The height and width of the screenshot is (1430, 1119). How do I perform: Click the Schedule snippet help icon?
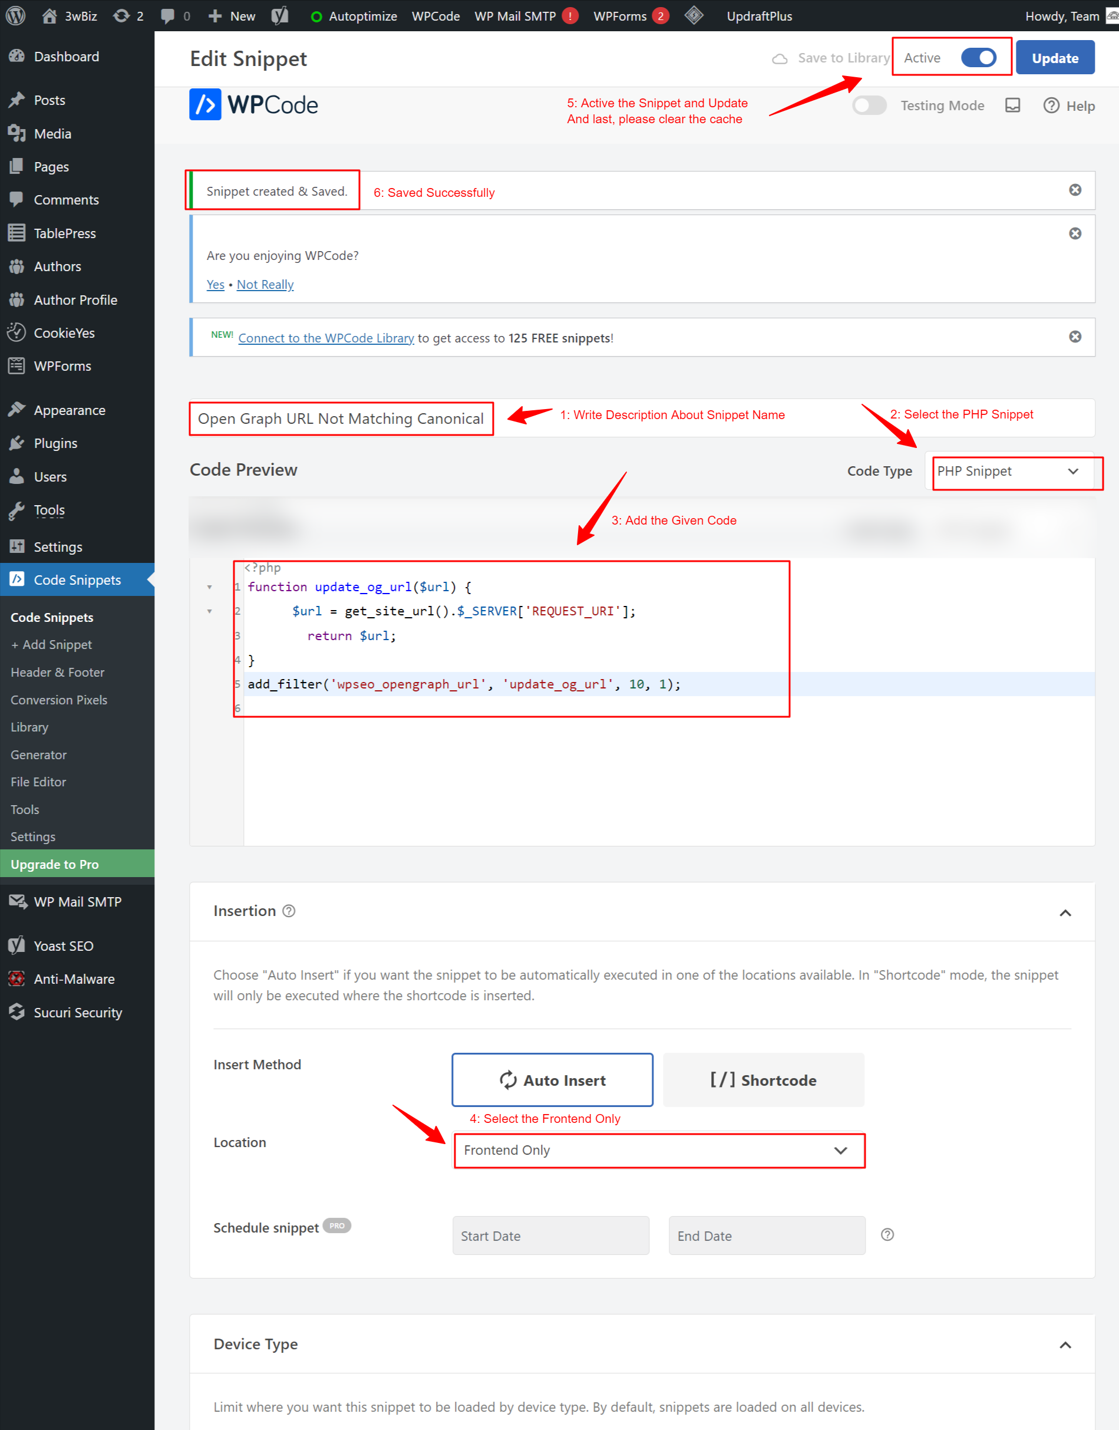tap(887, 1235)
